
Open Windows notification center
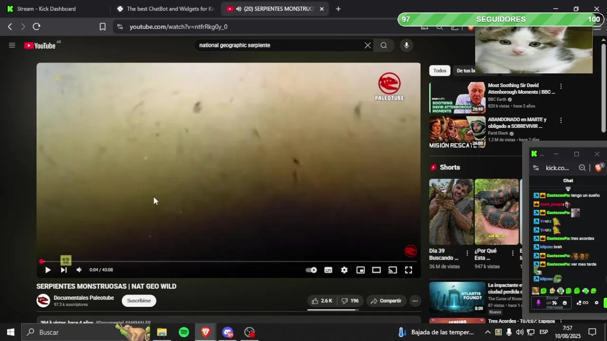592,332
